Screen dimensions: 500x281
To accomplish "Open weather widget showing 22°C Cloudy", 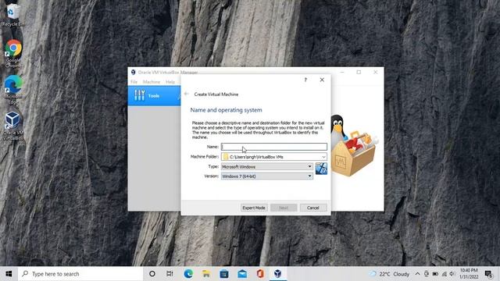I will pos(390,274).
